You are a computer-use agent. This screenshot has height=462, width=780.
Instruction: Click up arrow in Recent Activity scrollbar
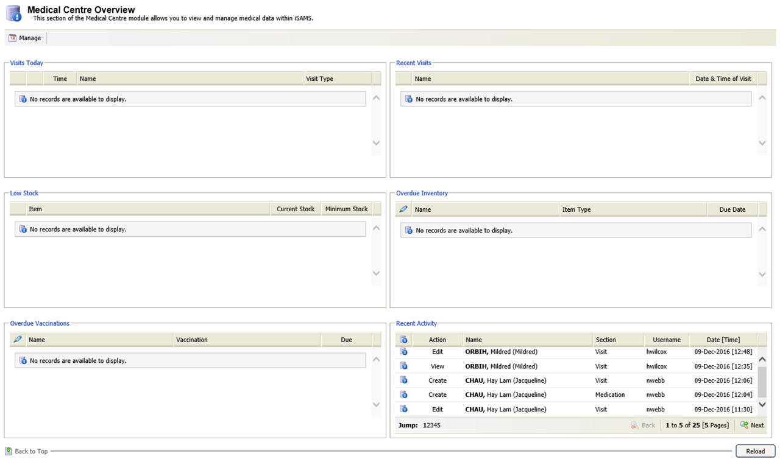[762, 360]
